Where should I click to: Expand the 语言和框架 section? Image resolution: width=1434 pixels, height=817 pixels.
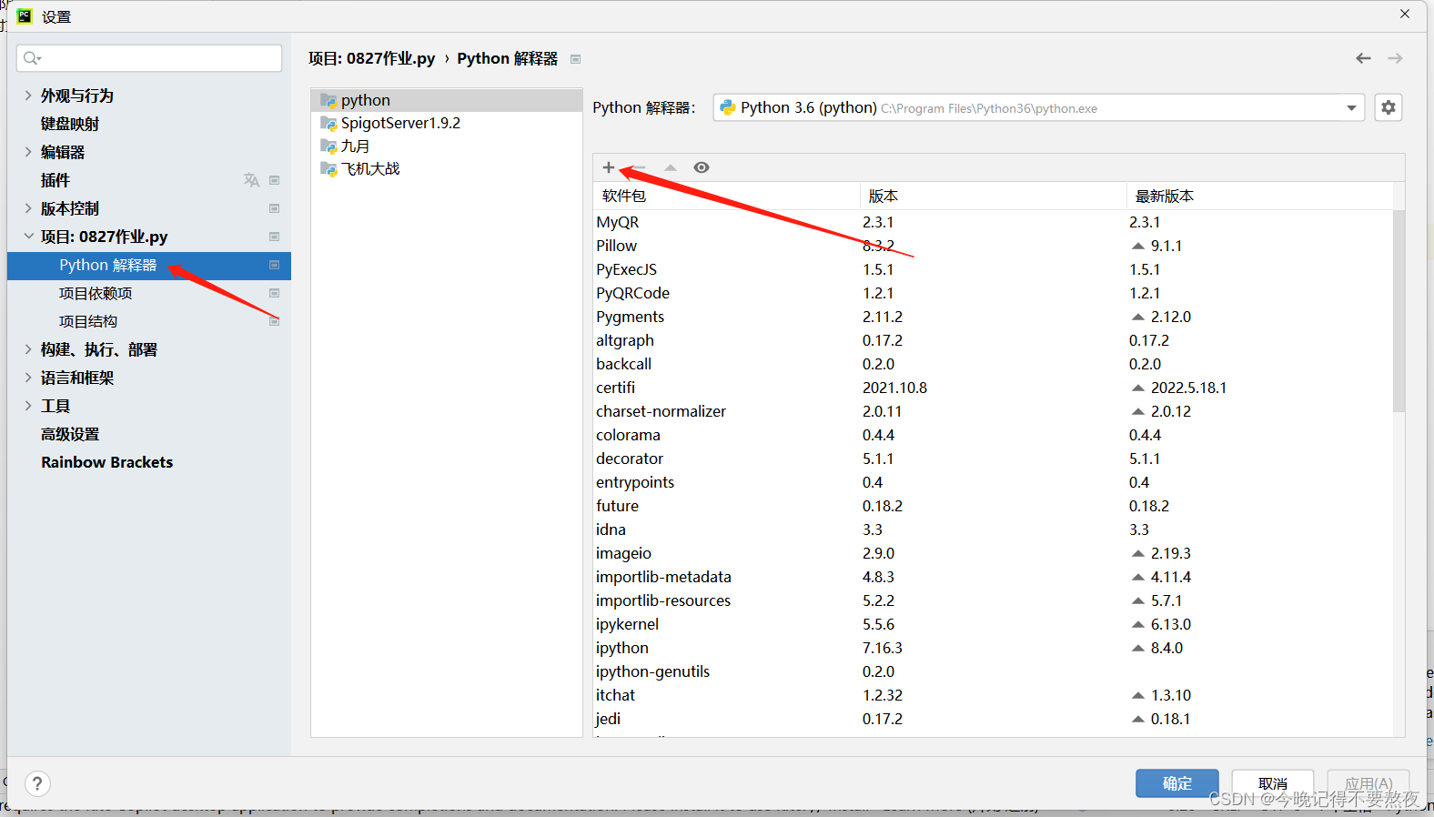28,378
